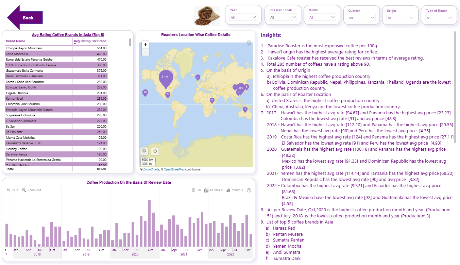Select the Guatemala Bella Carmona row

[x=56, y=71]
